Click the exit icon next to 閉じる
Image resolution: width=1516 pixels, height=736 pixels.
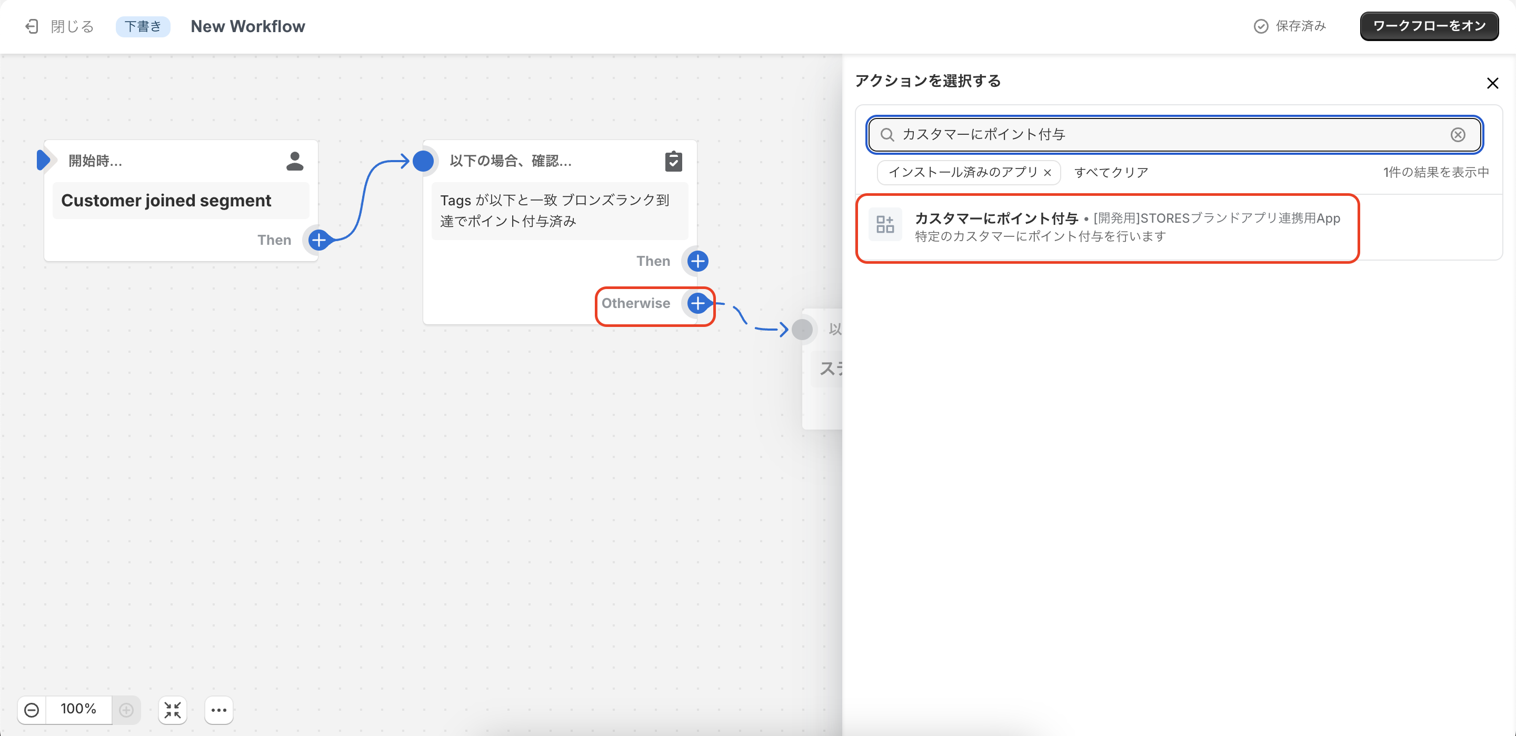[x=32, y=26]
